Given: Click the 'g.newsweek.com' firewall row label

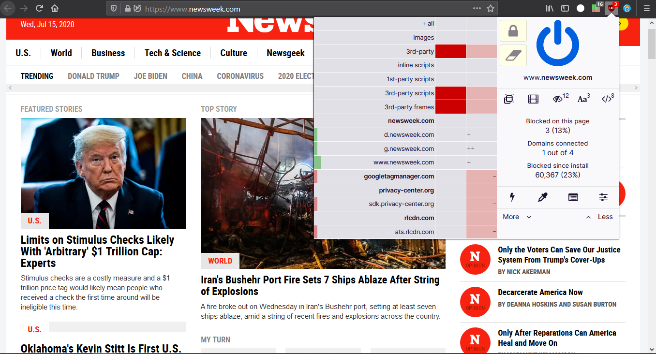Looking at the screenshot, I should point(374,149).
